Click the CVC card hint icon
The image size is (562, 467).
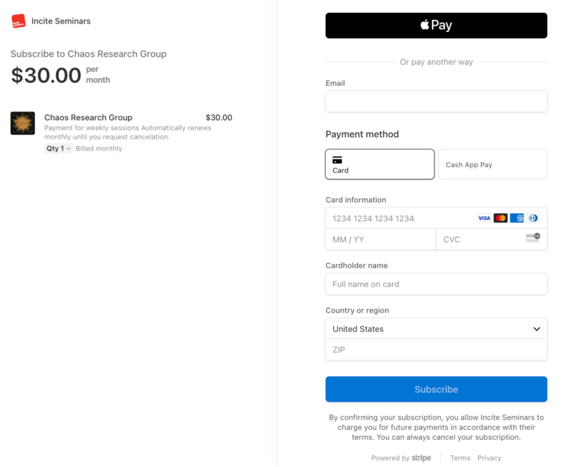532,238
